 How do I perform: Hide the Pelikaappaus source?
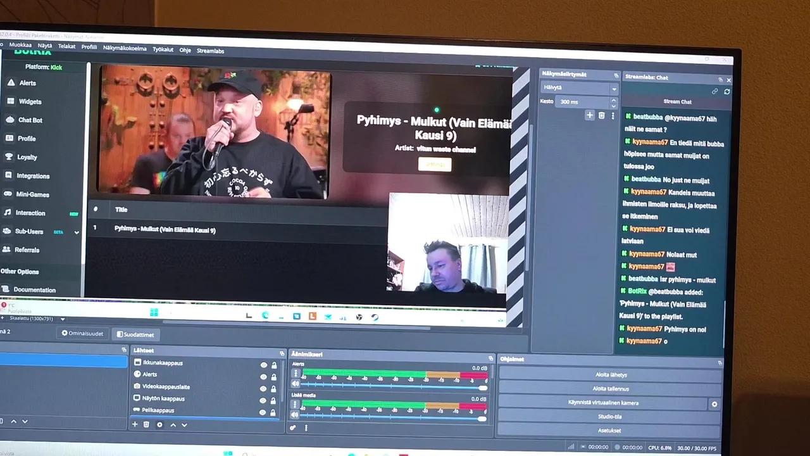(x=264, y=412)
